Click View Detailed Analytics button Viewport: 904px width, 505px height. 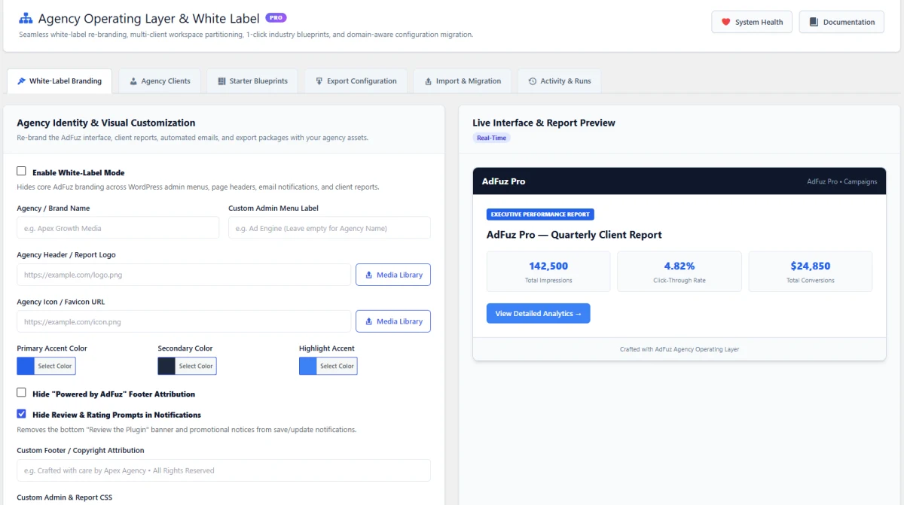539,314
